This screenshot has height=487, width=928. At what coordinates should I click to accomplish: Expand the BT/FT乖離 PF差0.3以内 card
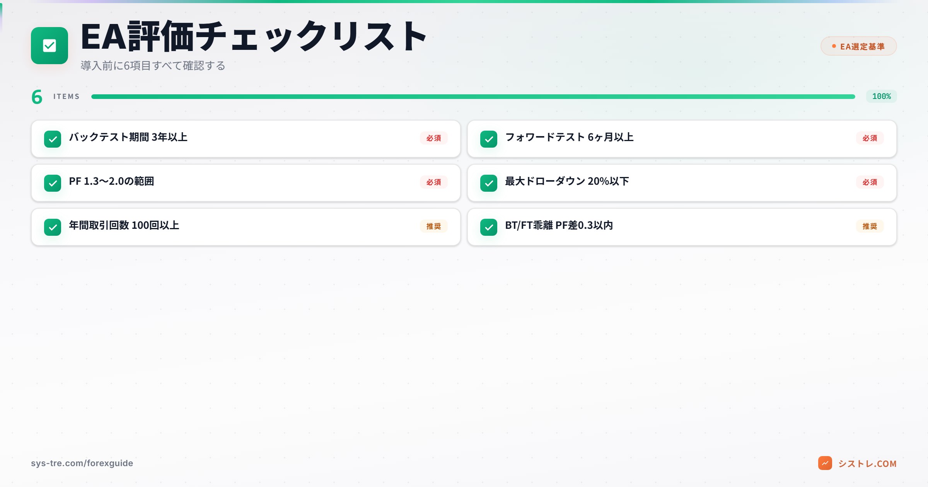coord(682,227)
